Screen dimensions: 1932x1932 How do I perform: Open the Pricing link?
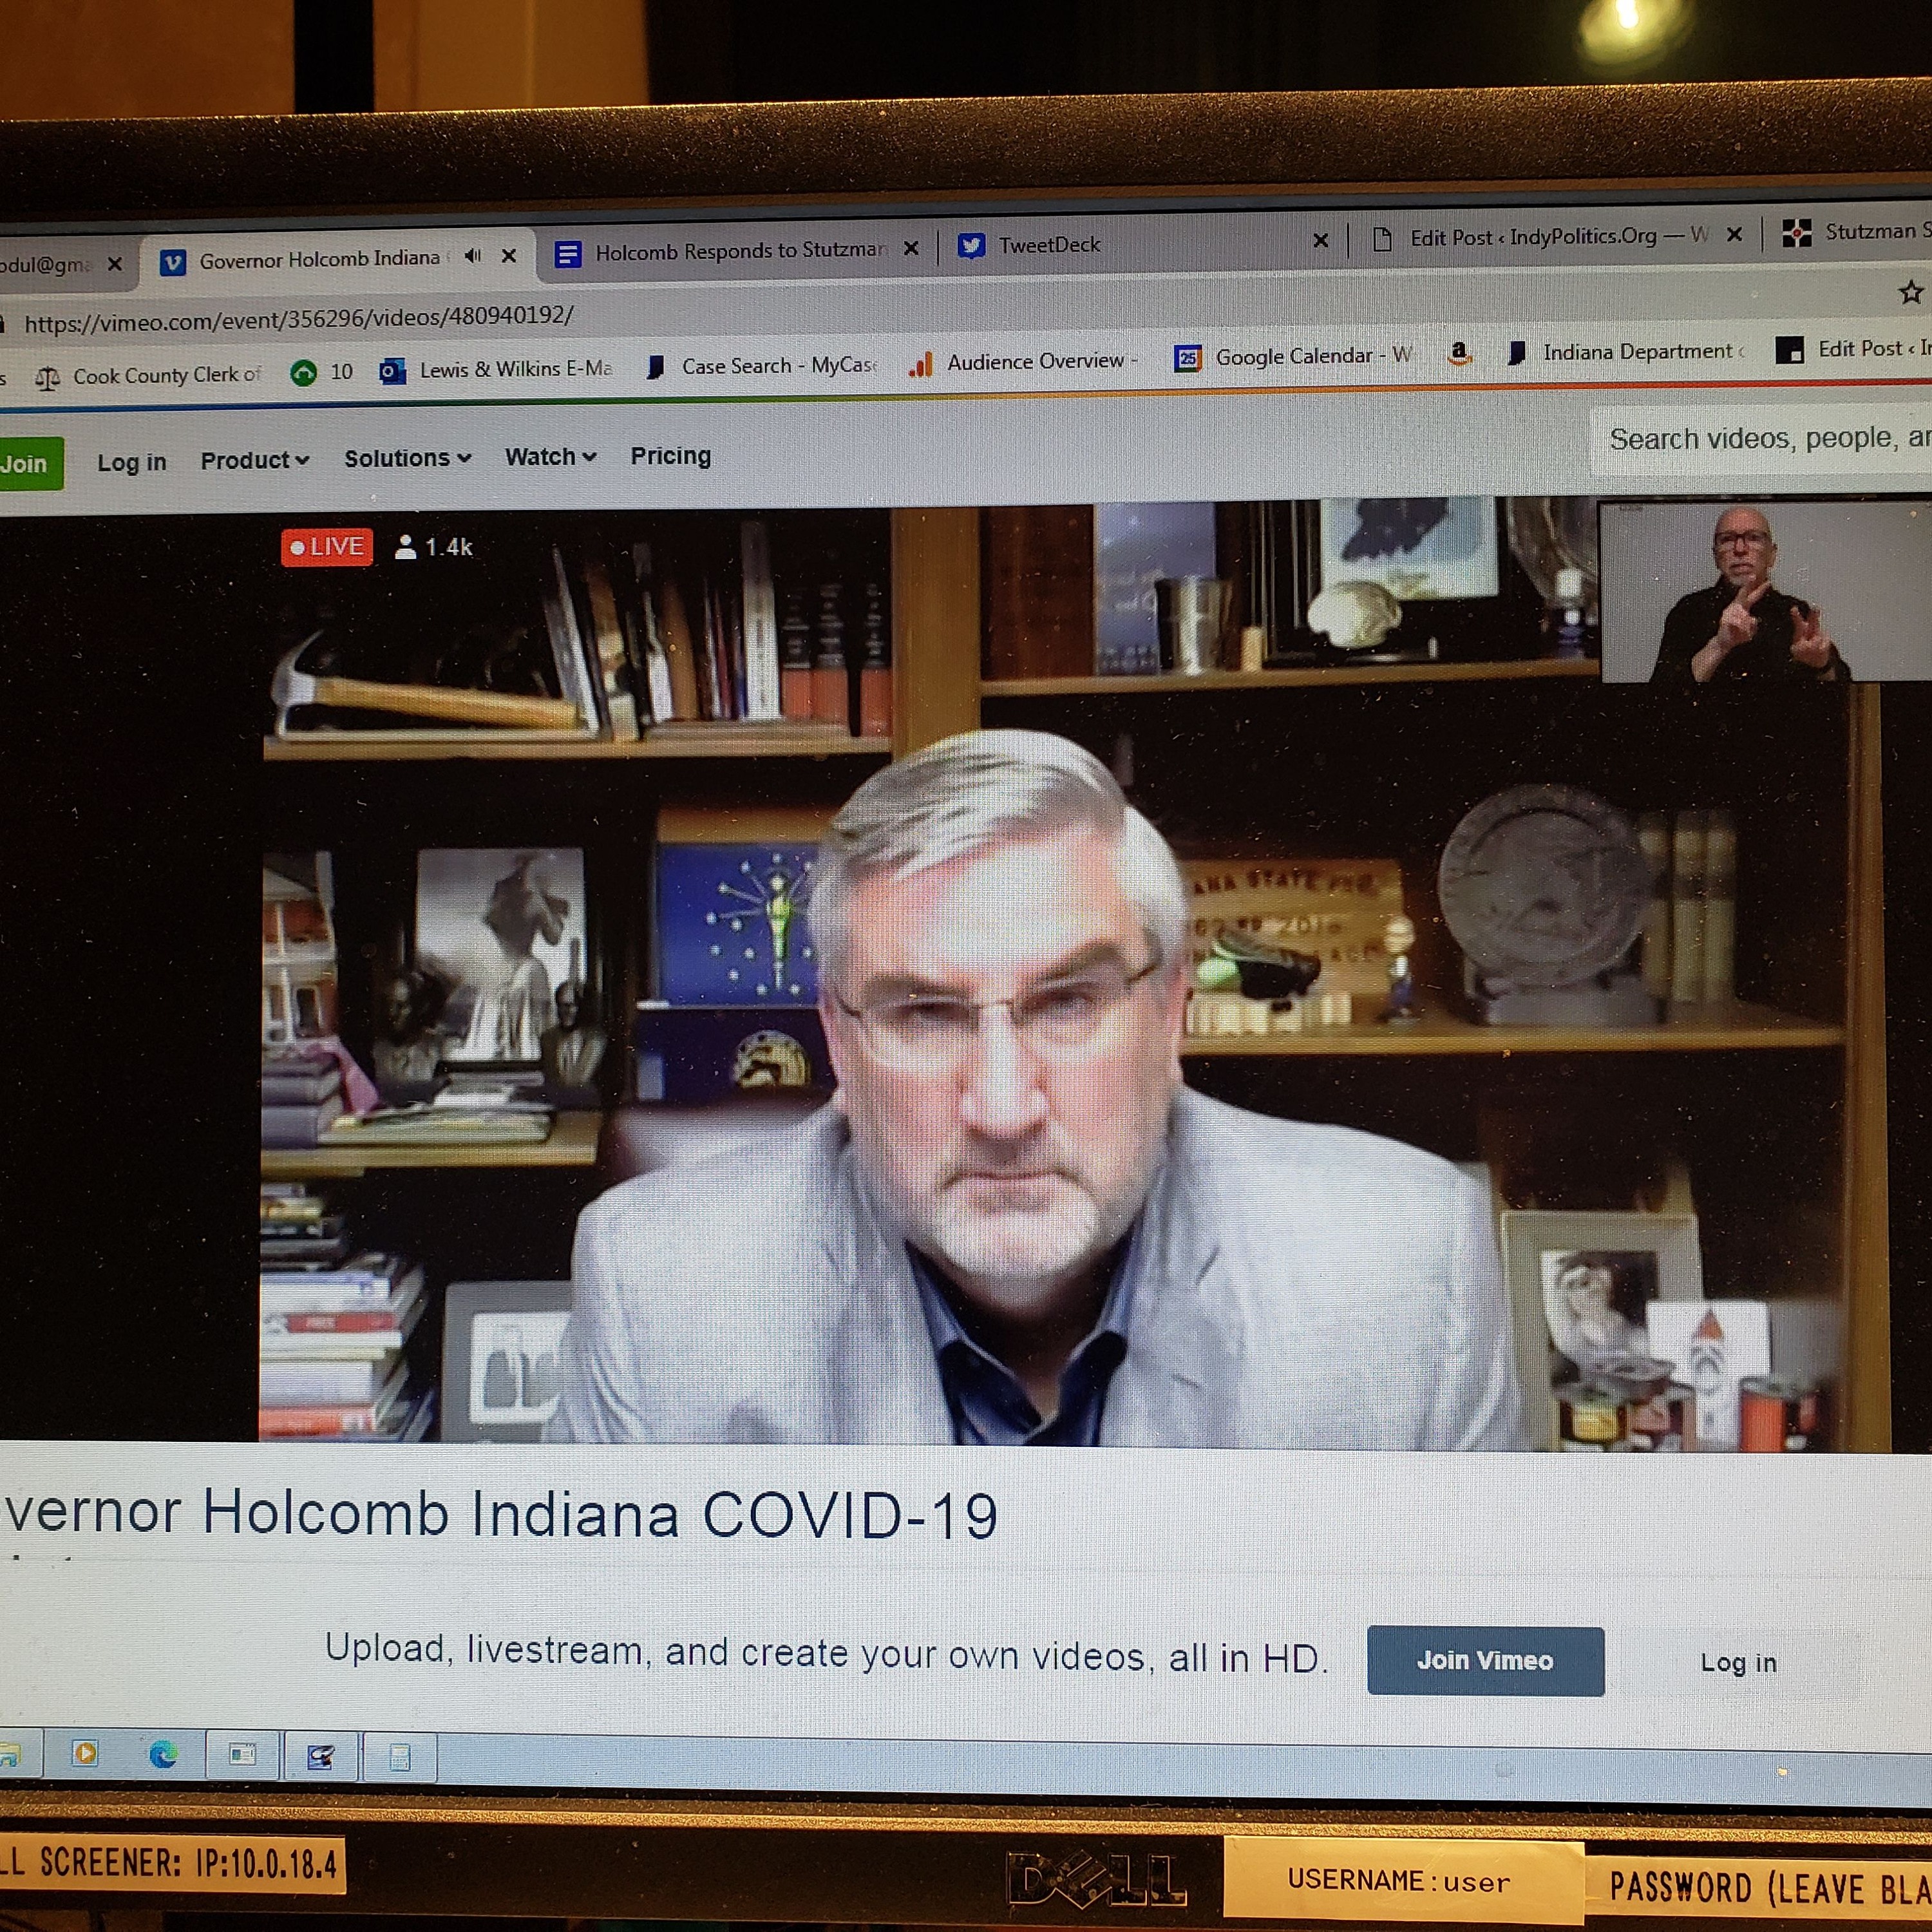click(x=670, y=456)
